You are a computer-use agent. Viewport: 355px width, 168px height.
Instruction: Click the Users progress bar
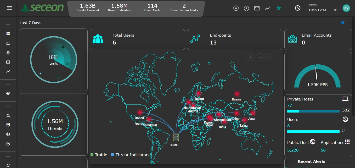point(313,132)
